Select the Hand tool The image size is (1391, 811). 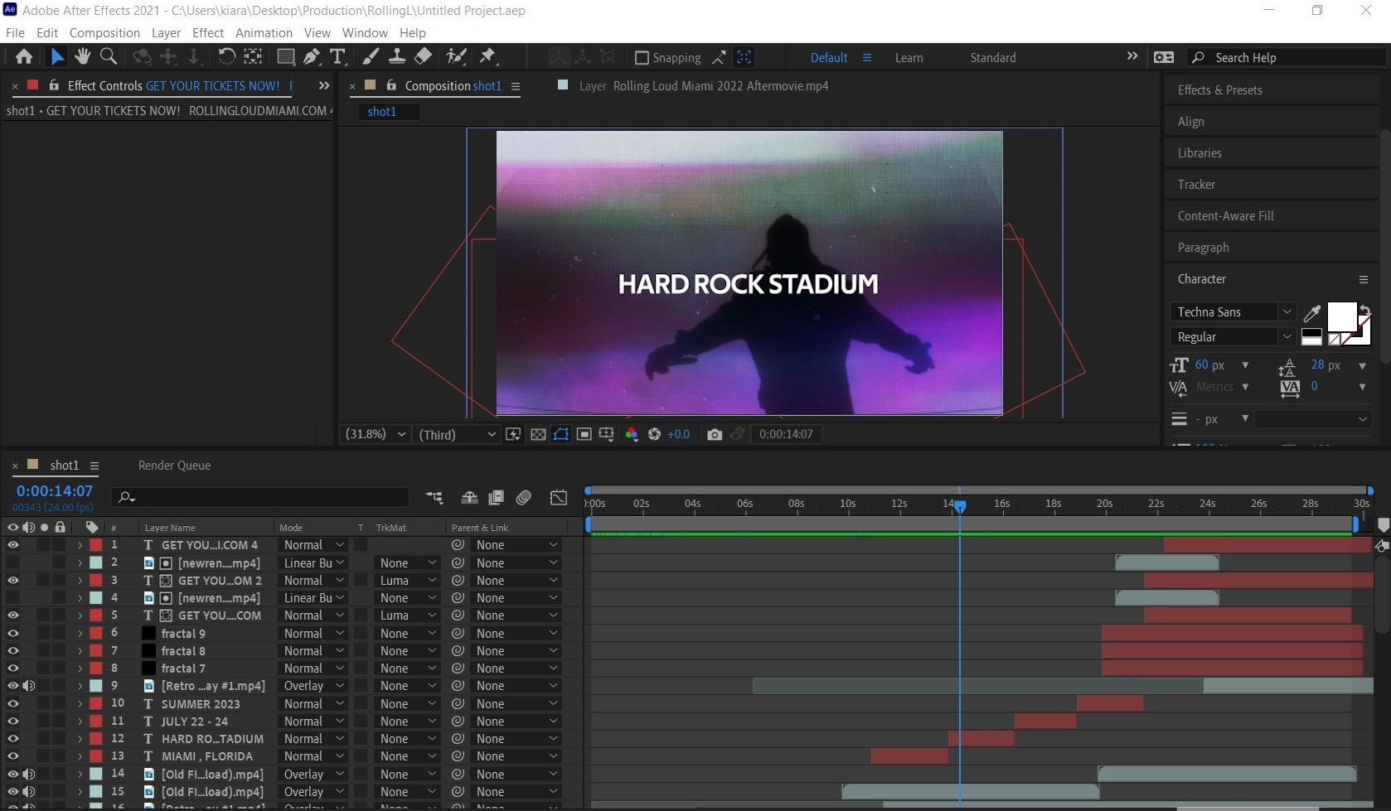(x=82, y=56)
